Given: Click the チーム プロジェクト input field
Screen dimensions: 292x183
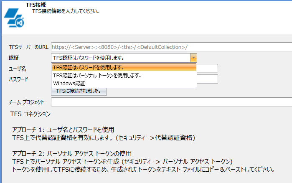Looking at the screenshot, I should 172,102.
